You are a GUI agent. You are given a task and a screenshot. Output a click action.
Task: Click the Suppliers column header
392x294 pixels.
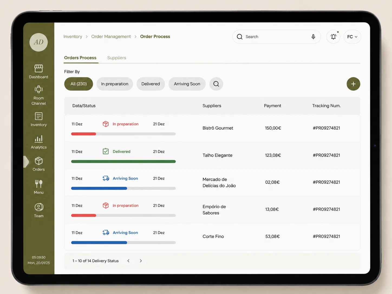coord(212,106)
